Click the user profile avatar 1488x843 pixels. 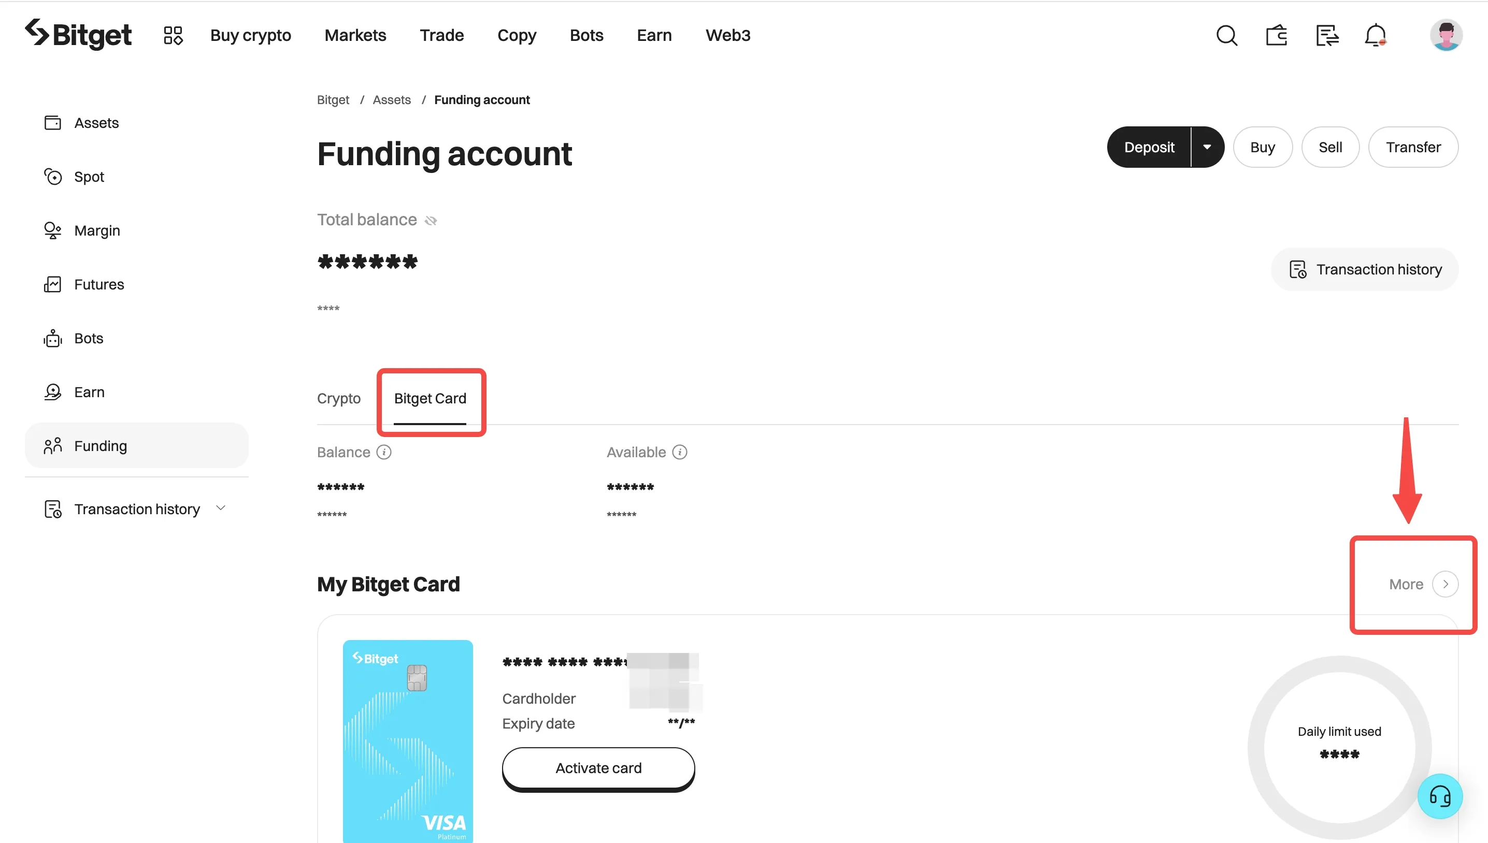(1446, 35)
